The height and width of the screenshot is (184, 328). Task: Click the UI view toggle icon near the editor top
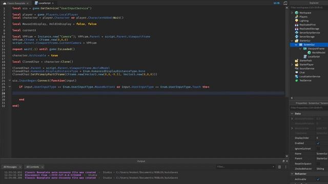point(277,3)
